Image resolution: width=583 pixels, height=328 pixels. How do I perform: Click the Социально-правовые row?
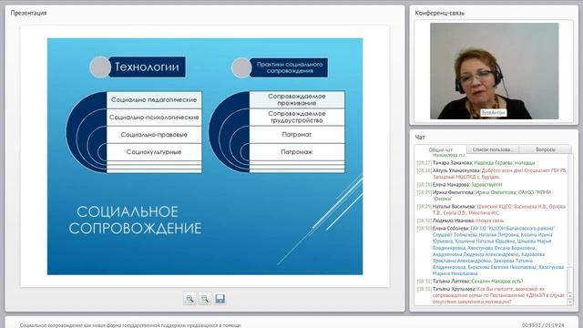coord(154,135)
